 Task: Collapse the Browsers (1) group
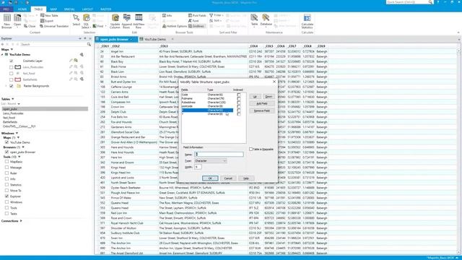23,147
